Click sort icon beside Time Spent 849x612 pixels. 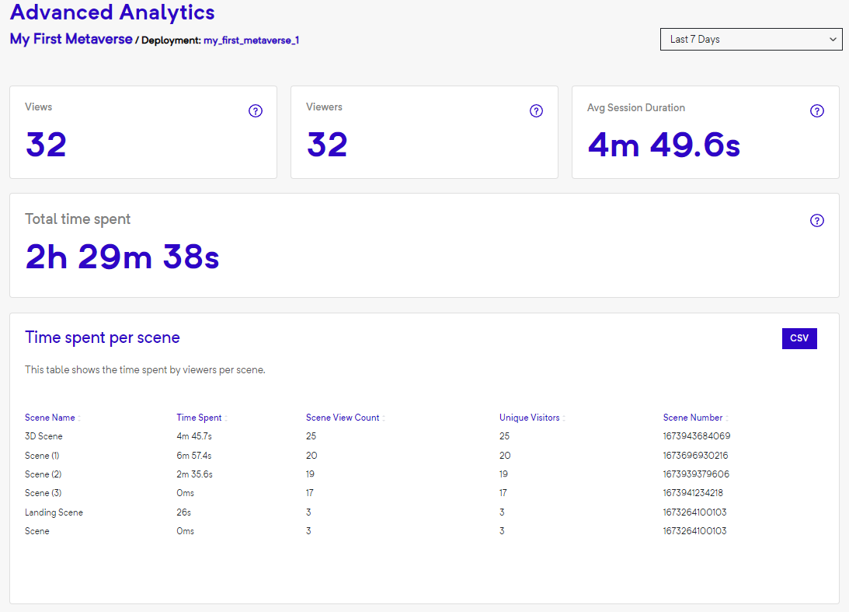click(225, 418)
